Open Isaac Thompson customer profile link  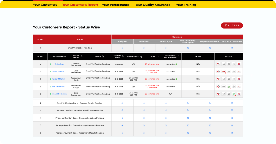coord(59,94)
